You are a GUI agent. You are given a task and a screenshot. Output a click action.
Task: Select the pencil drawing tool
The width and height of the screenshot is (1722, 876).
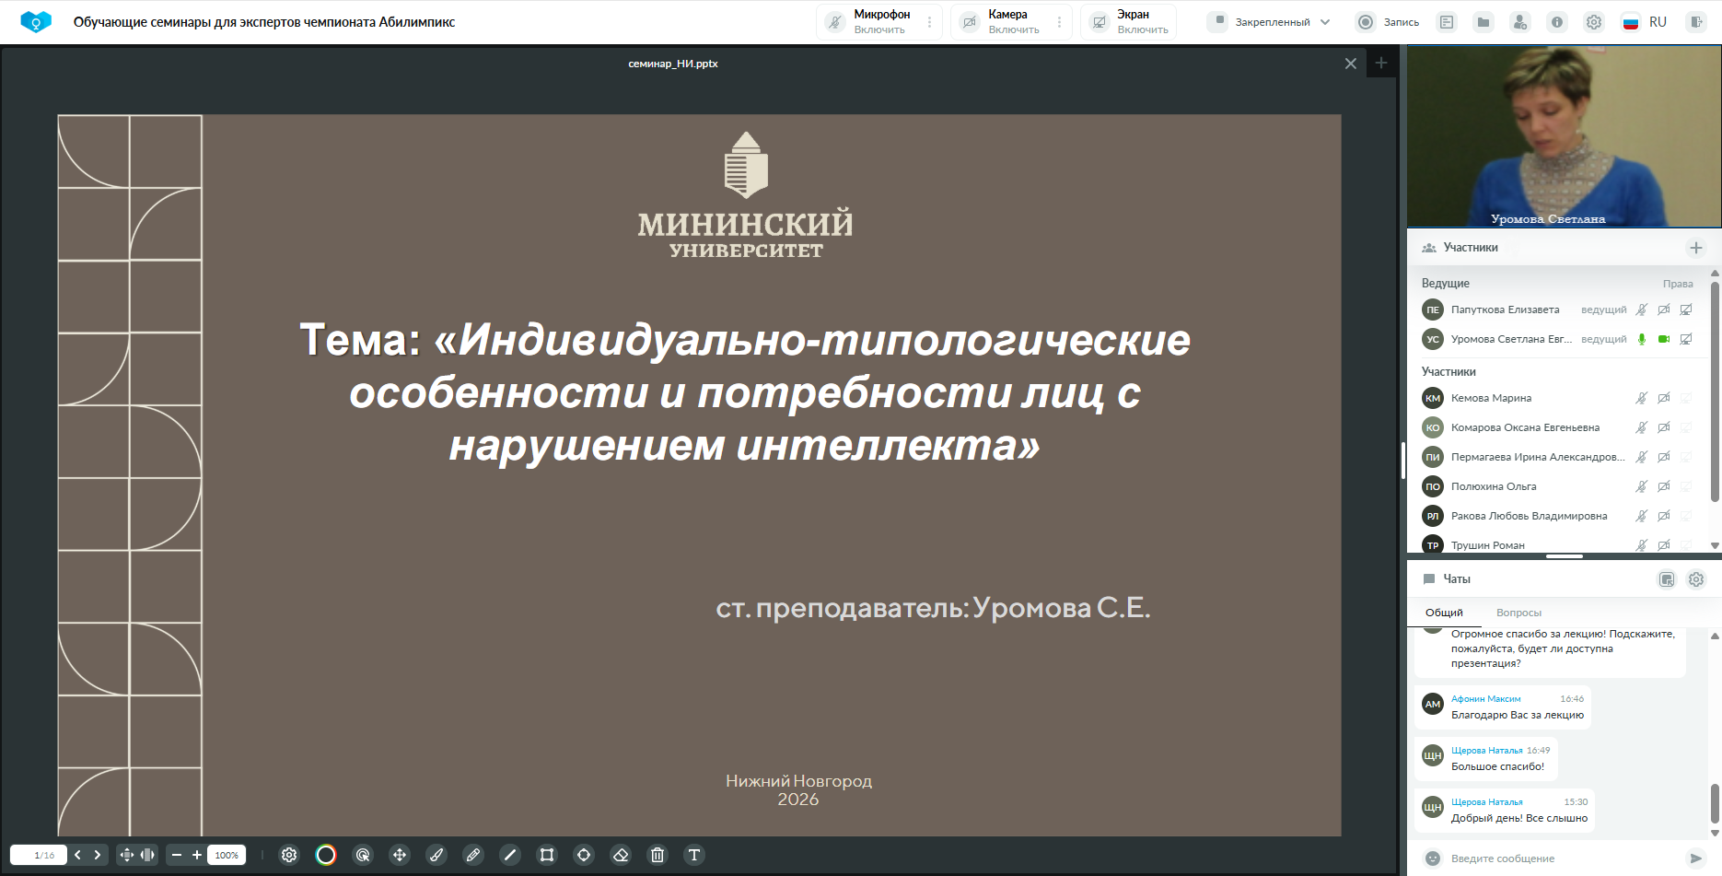473,855
